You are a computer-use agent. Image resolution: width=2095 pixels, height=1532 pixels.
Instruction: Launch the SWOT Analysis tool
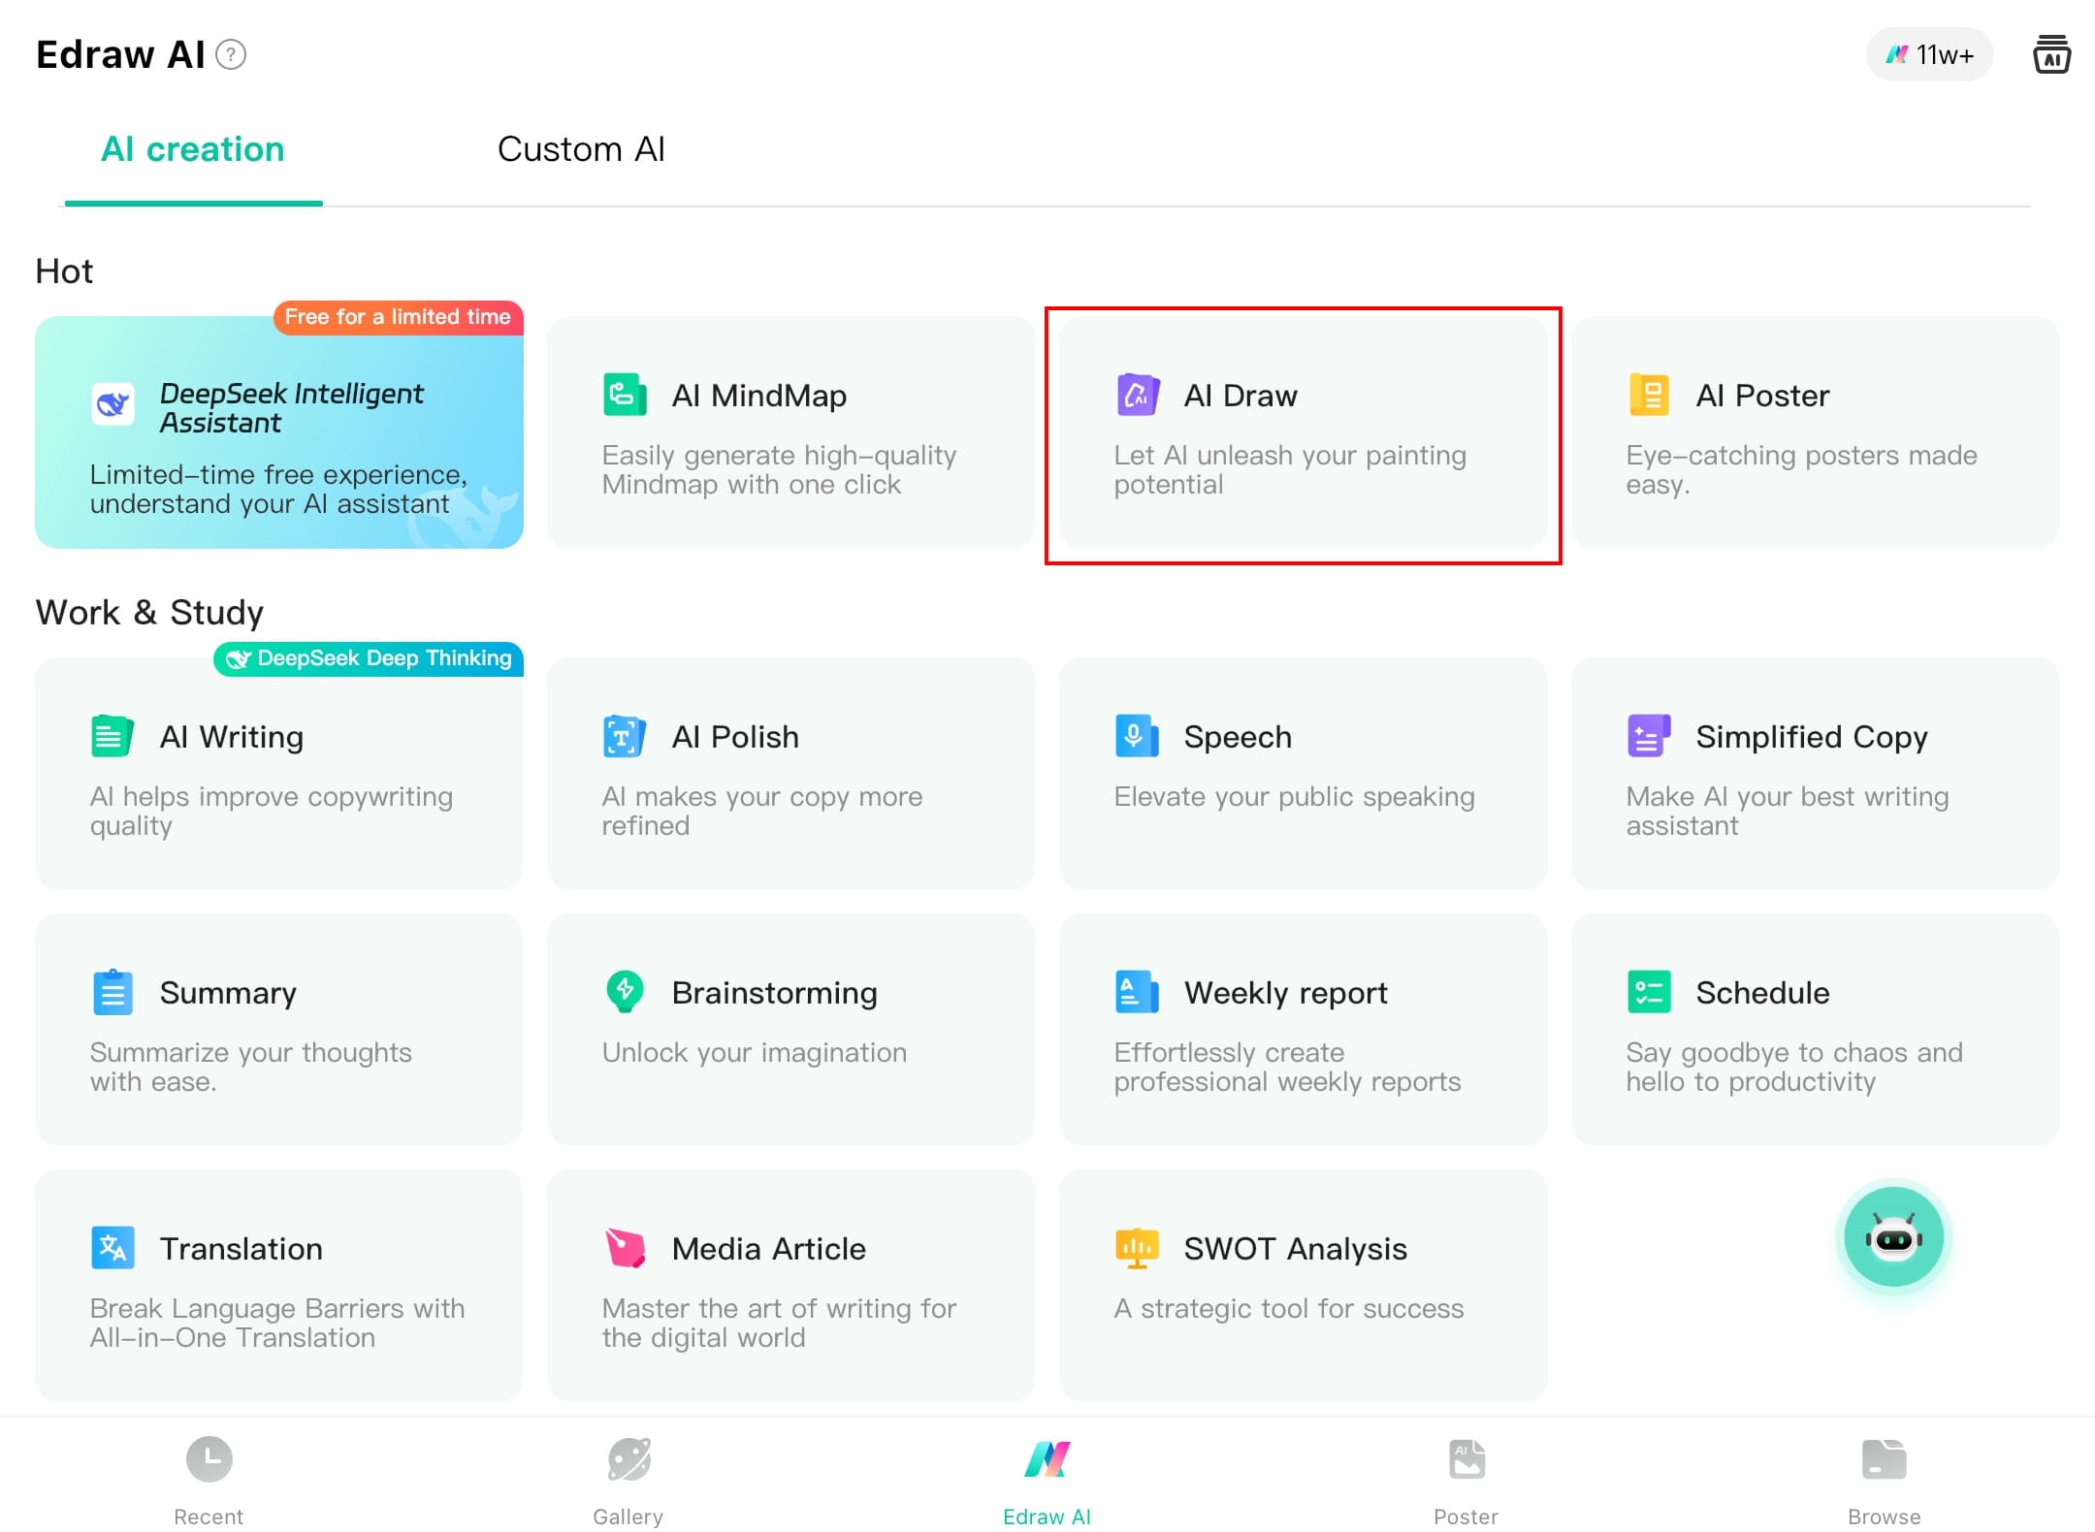(x=1303, y=1286)
